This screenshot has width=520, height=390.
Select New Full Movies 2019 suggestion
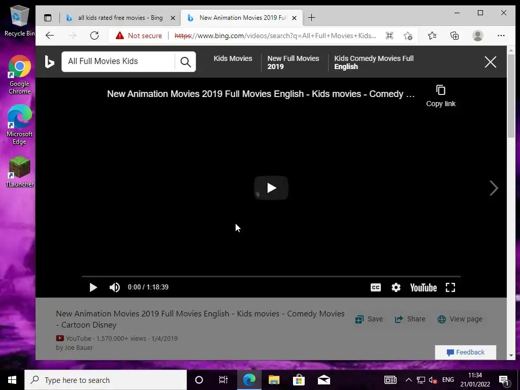point(293,62)
